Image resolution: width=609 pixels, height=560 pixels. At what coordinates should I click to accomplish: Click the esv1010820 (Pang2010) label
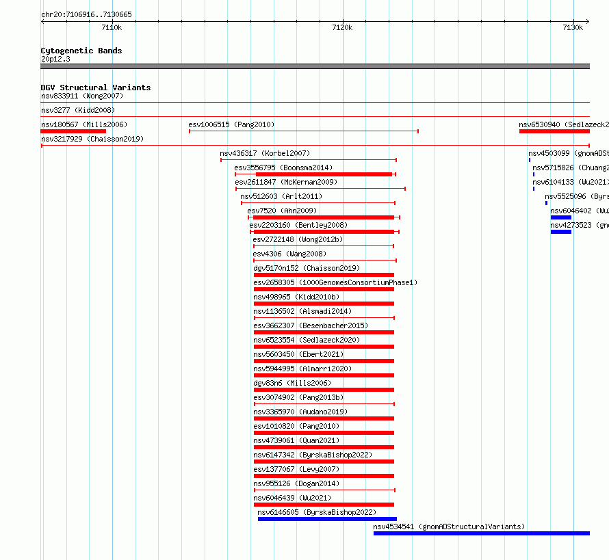pyautogui.click(x=296, y=426)
